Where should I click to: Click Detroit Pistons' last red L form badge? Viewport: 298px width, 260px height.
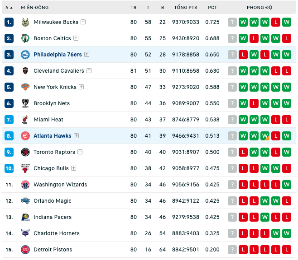[287, 250]
